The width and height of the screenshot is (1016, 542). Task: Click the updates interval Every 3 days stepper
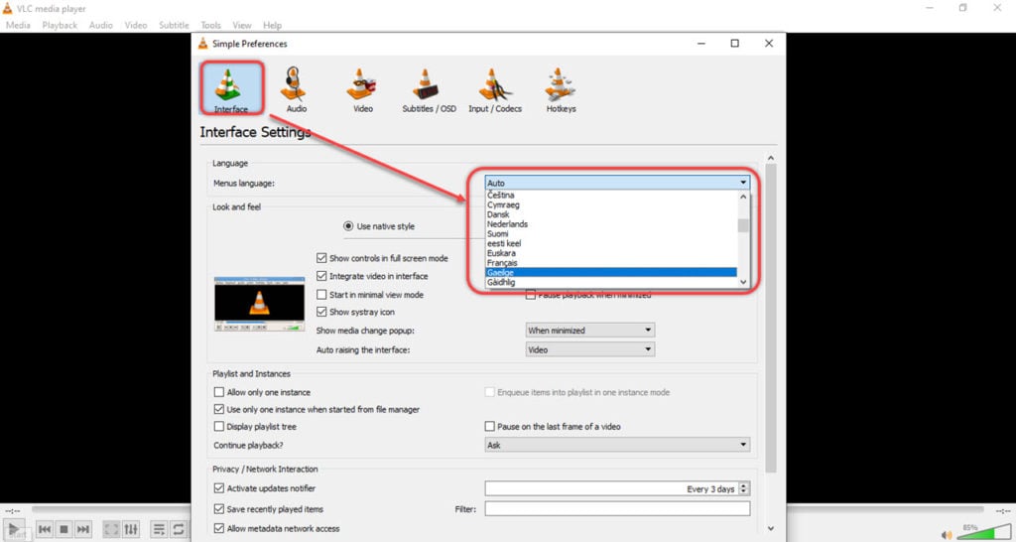[744, 488]
